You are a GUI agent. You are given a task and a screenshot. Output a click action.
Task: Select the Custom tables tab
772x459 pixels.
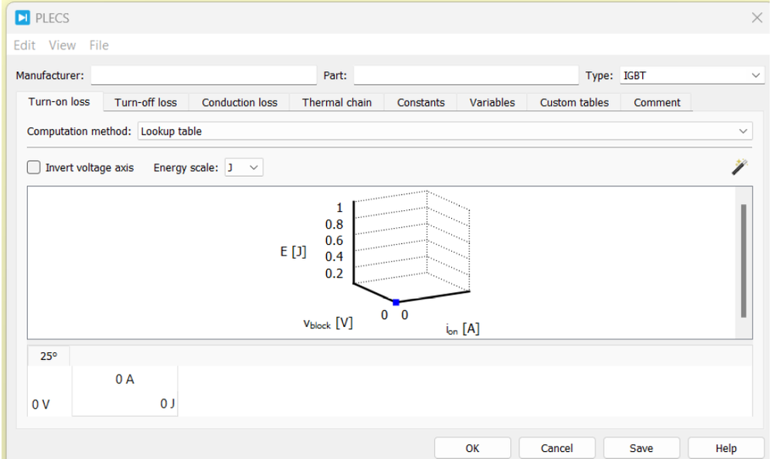(574, 101)
